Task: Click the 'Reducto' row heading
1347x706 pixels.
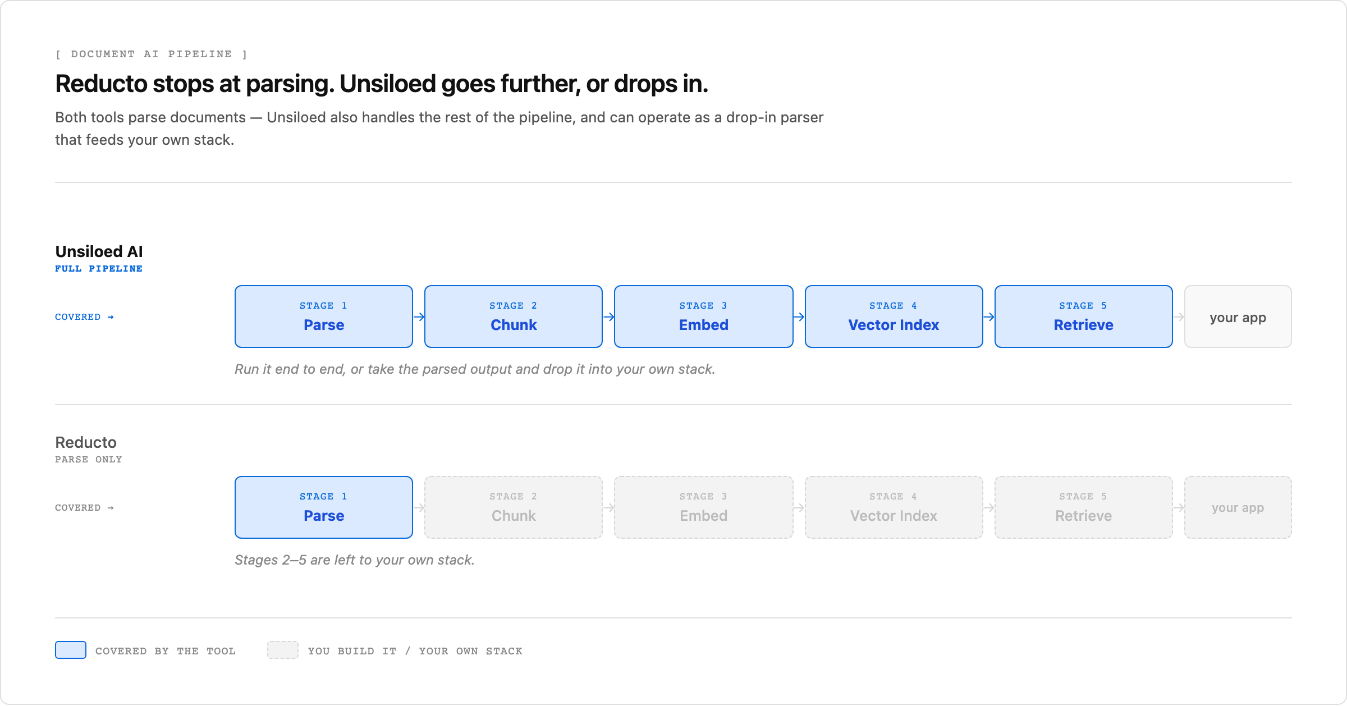Action: [86, 442]
